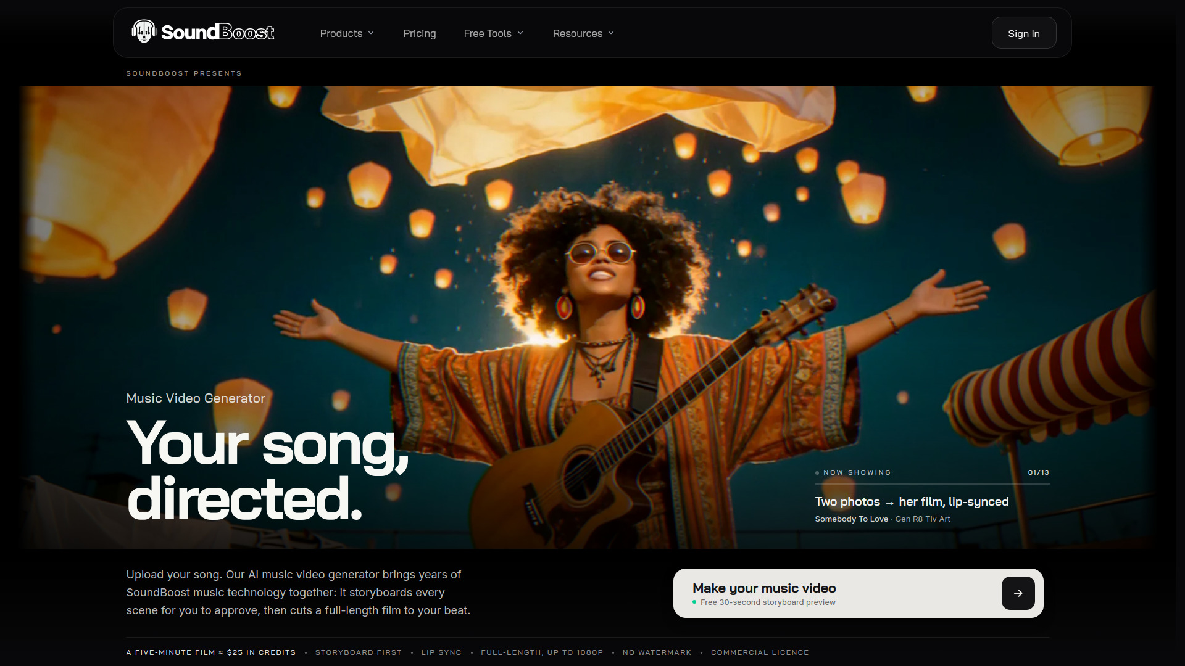Screen dimensions: 1185x666
Task: Click the '01/13' slide counter
Action: (x=1039, y=472)
